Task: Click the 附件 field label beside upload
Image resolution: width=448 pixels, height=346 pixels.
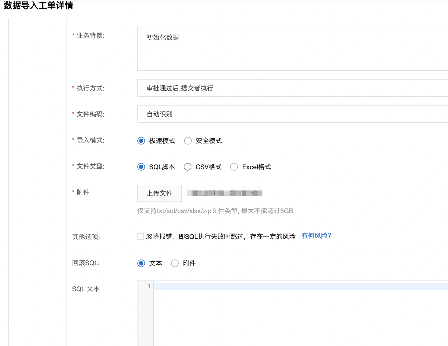Action: (x=83, y=192)
